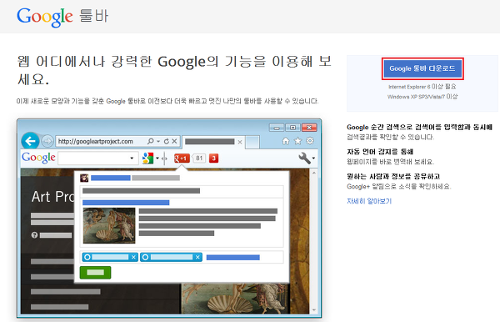Open the toolbar search box dropdown arrow

tap(132, 158)
